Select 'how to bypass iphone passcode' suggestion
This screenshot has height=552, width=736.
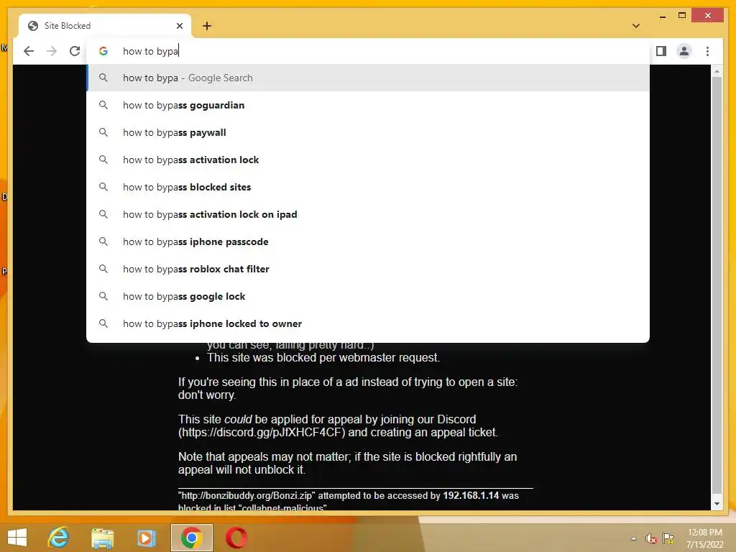click(368, 241)
